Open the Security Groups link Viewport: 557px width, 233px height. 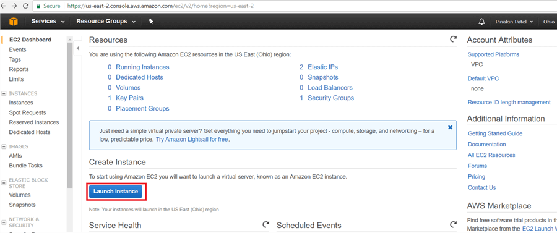tap(330, 98)
